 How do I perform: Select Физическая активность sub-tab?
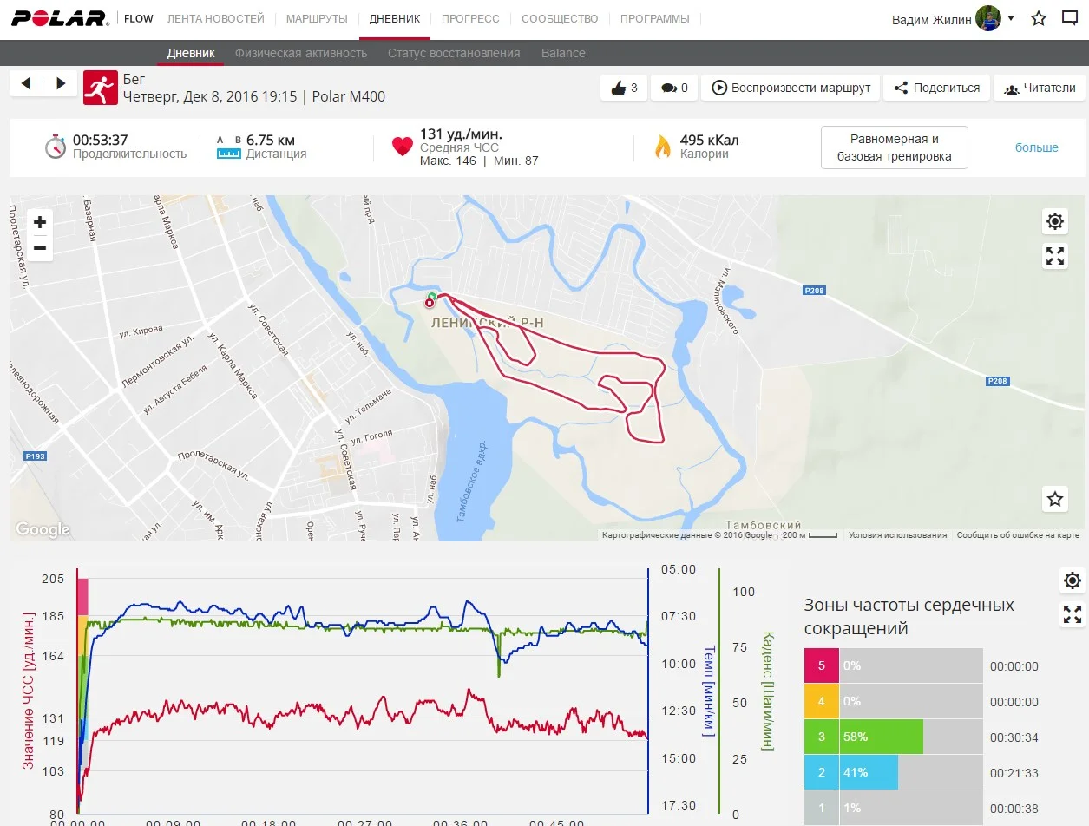click(x=301, y=53)
